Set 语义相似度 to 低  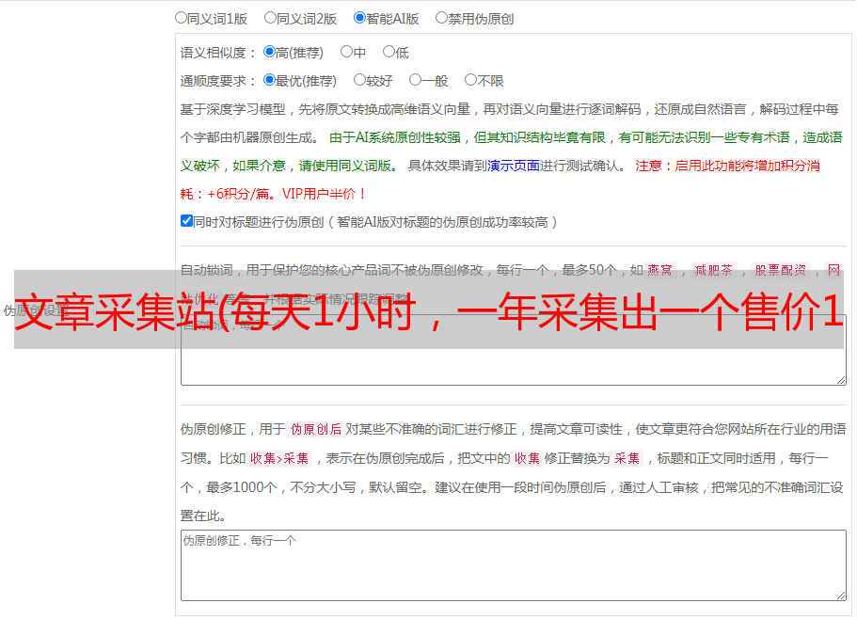click(x=389, y=52)
